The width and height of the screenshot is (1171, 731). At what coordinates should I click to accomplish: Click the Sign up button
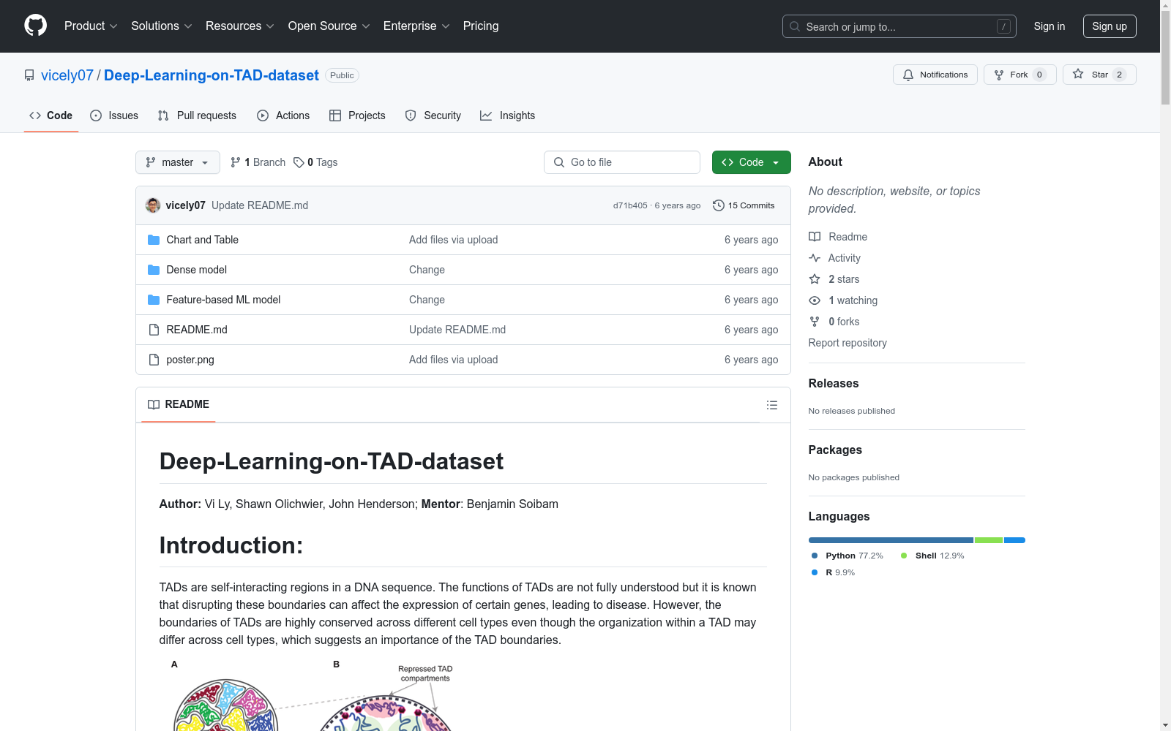click(1110, 26)
